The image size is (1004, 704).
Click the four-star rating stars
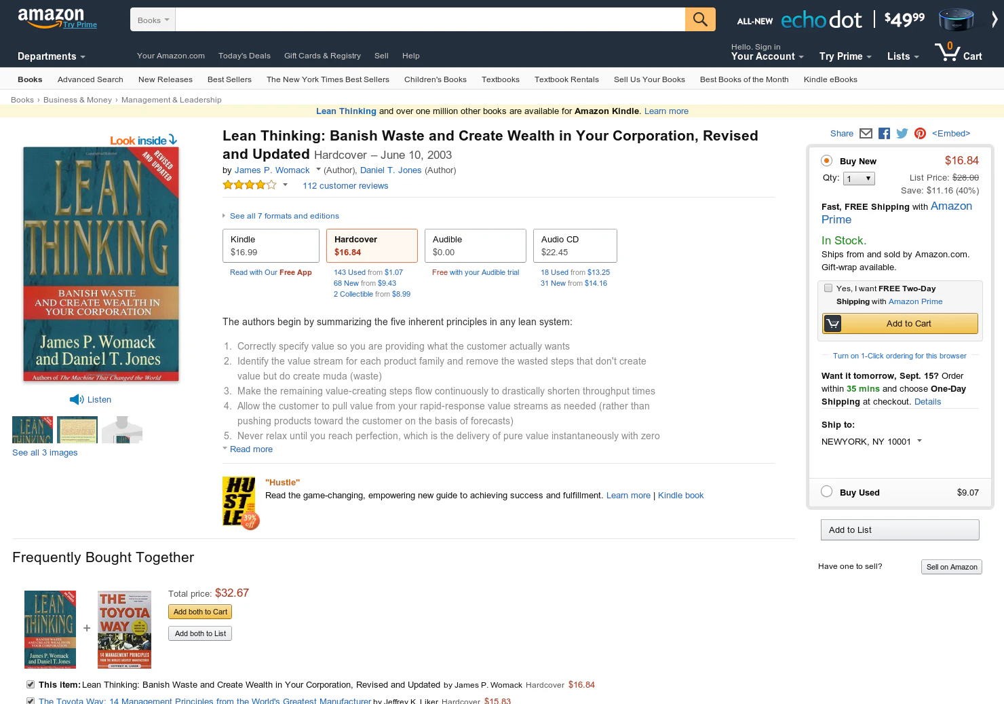(x=250, y=185)
